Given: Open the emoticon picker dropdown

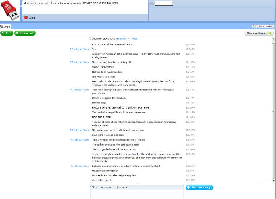Looking at the screenshot, I should pos(94,187).
